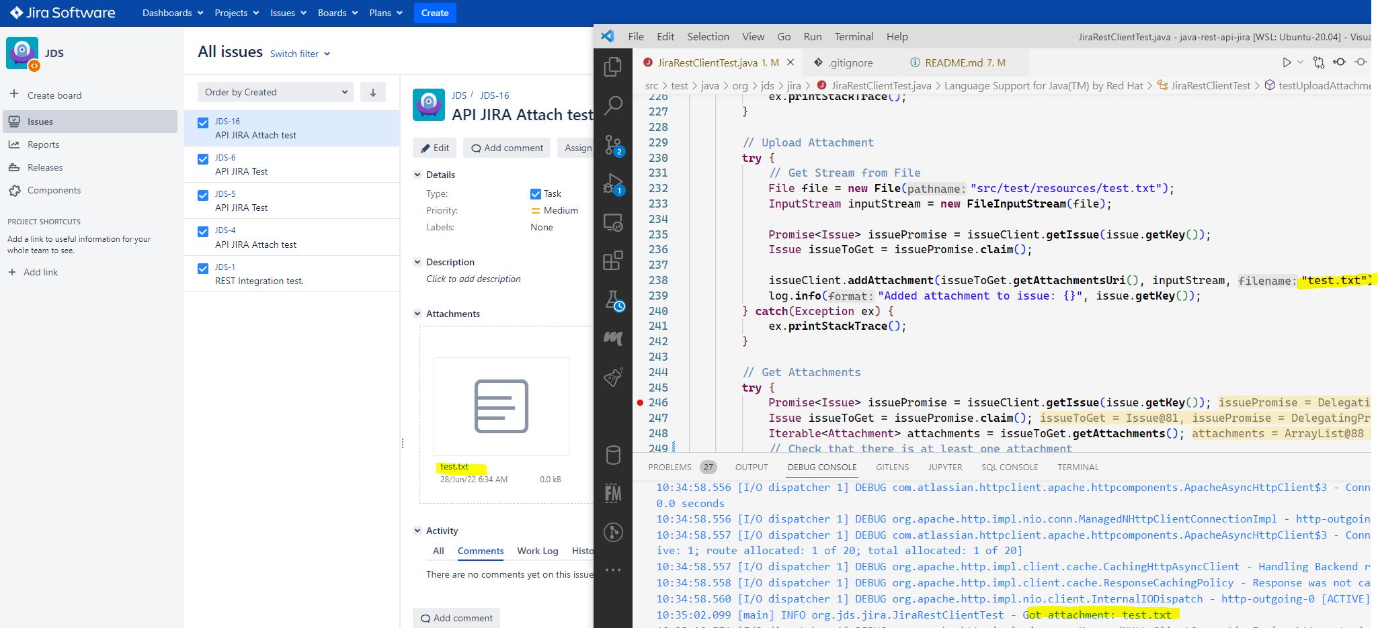Open GitLens icon in activity bar

[x=613, y=533]
